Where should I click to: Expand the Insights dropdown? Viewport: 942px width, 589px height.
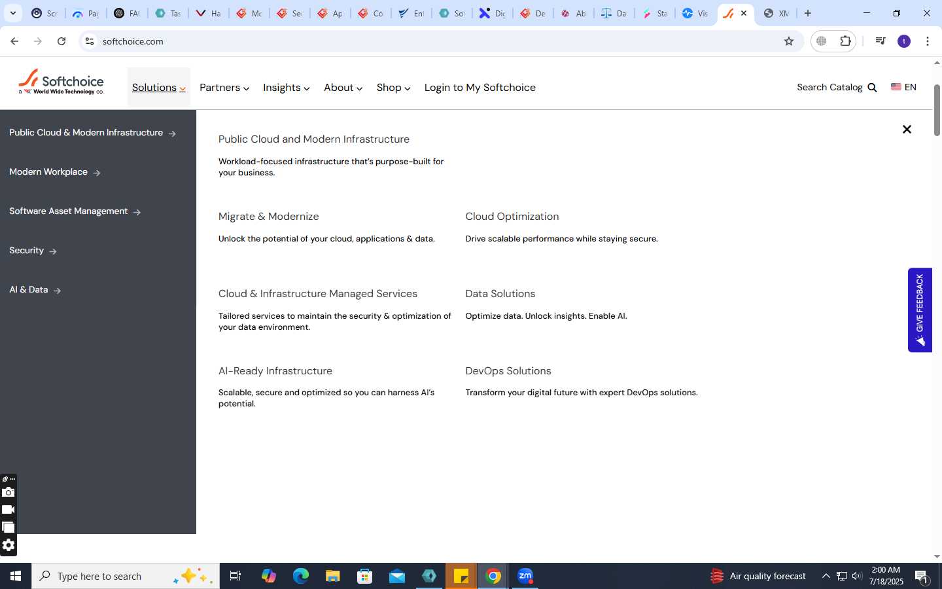[x=287, y=88]
